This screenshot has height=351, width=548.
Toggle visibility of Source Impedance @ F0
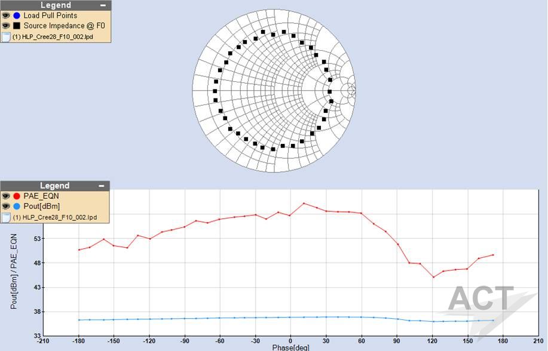pos(5,26)
